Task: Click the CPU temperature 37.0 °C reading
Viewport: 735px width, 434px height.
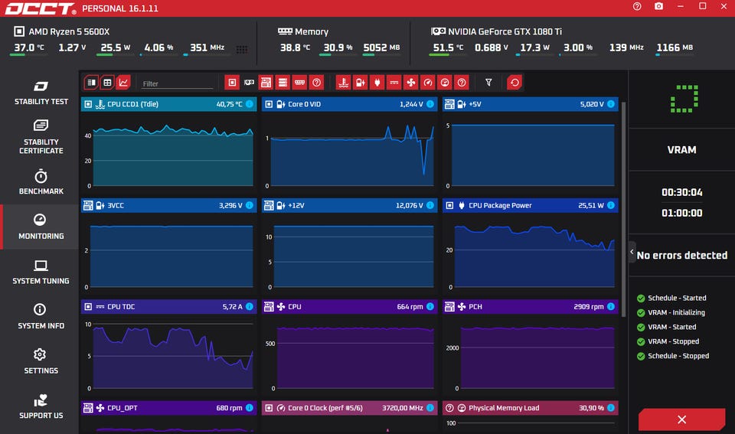Action: tap(28, 47)
